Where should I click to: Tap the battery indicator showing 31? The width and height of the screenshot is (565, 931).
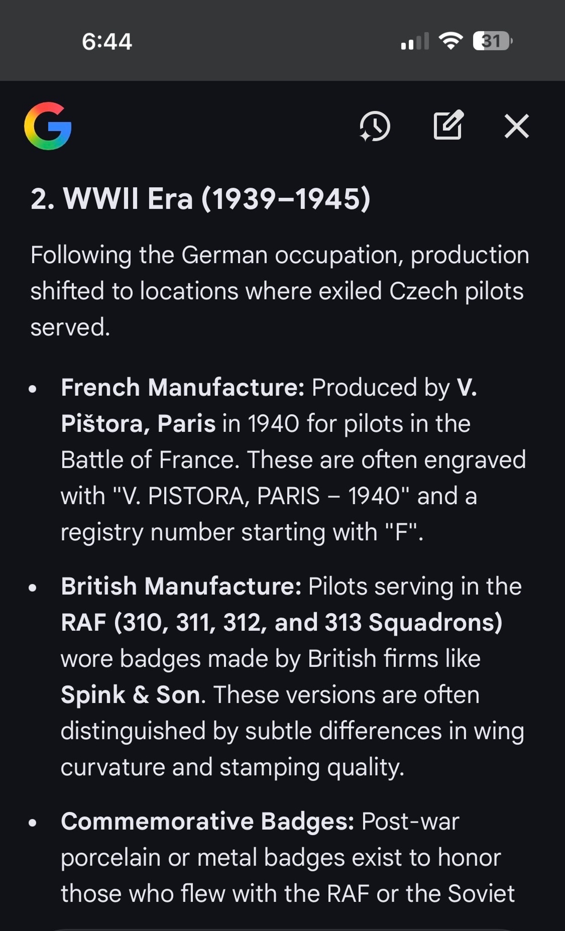492,41
